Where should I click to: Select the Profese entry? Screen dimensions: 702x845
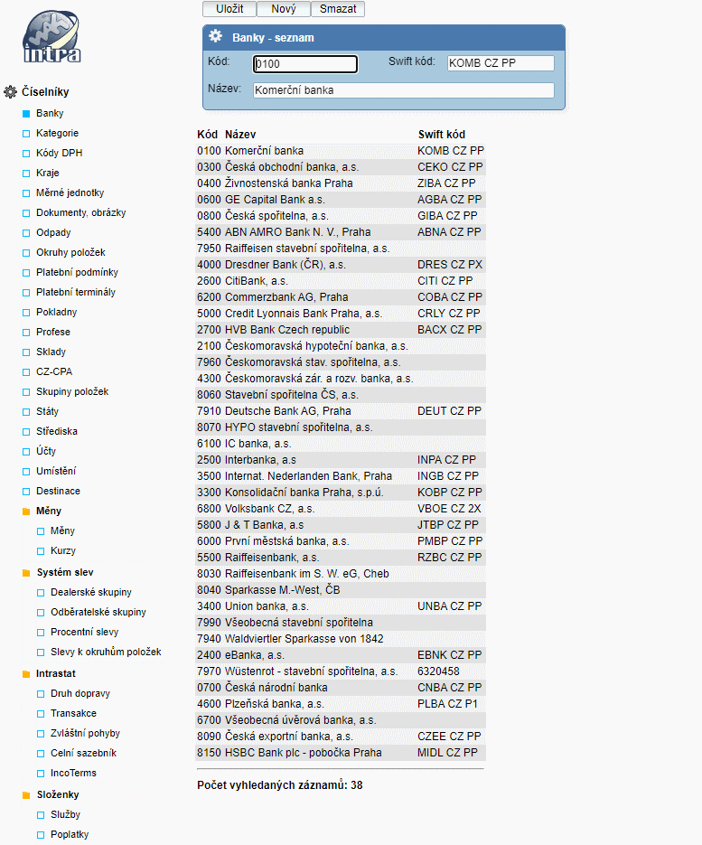click(52, 332)
